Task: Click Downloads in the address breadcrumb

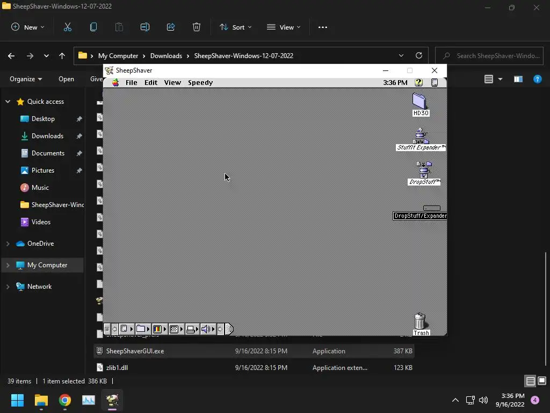Action: click(x=166, y=56)
